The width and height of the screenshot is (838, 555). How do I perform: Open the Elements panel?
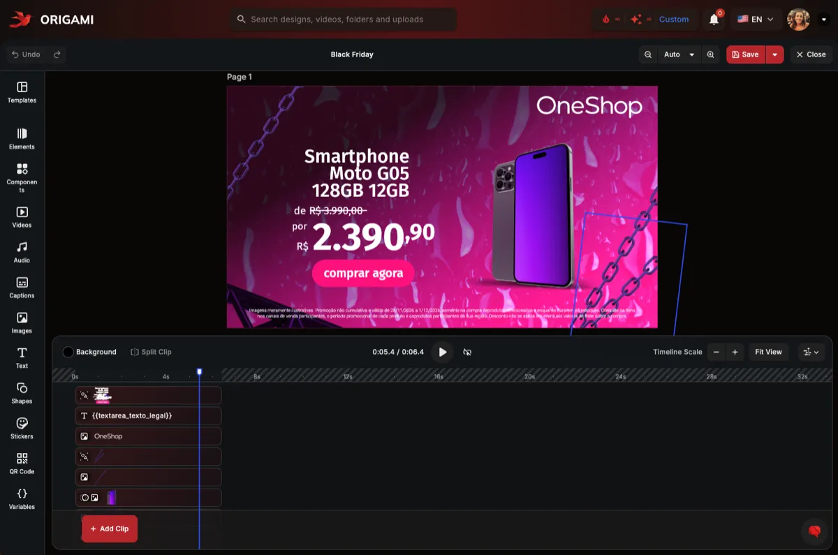[x=22, y=139]
